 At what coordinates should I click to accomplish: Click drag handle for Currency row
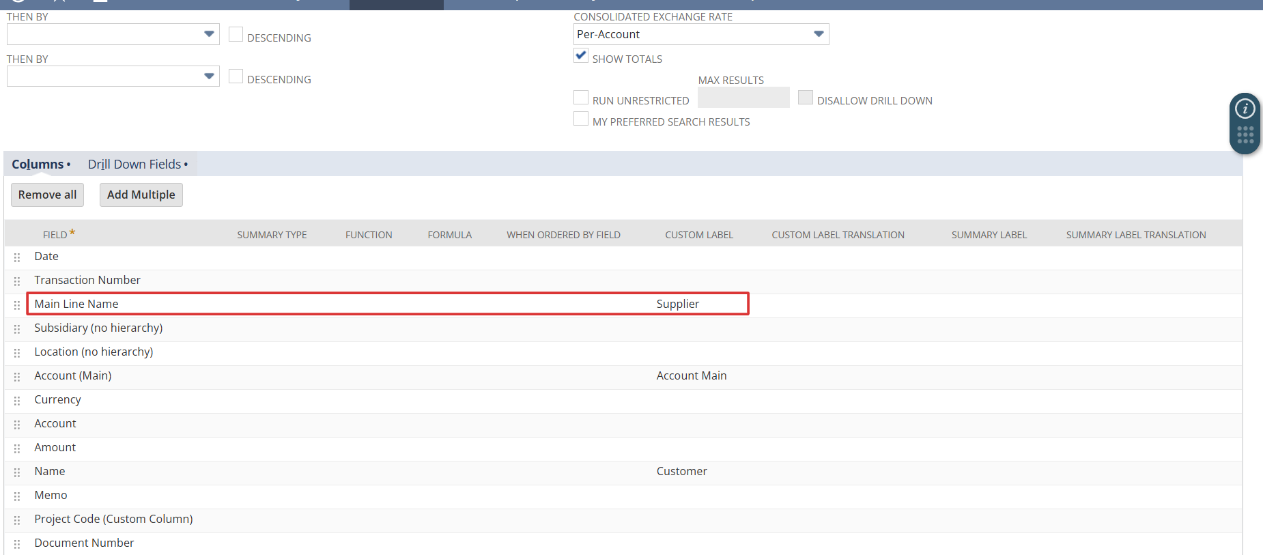pos(17,401)
